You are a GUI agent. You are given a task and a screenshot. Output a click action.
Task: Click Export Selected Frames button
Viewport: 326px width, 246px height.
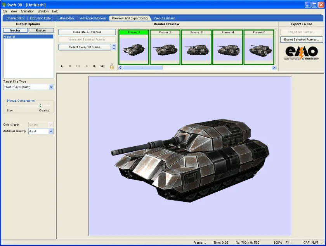click(301, 40)
